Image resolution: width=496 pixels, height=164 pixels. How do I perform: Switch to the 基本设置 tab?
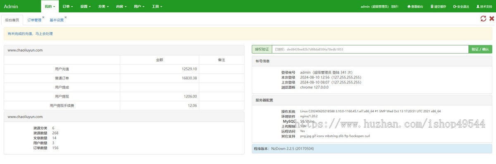point(57,20)
